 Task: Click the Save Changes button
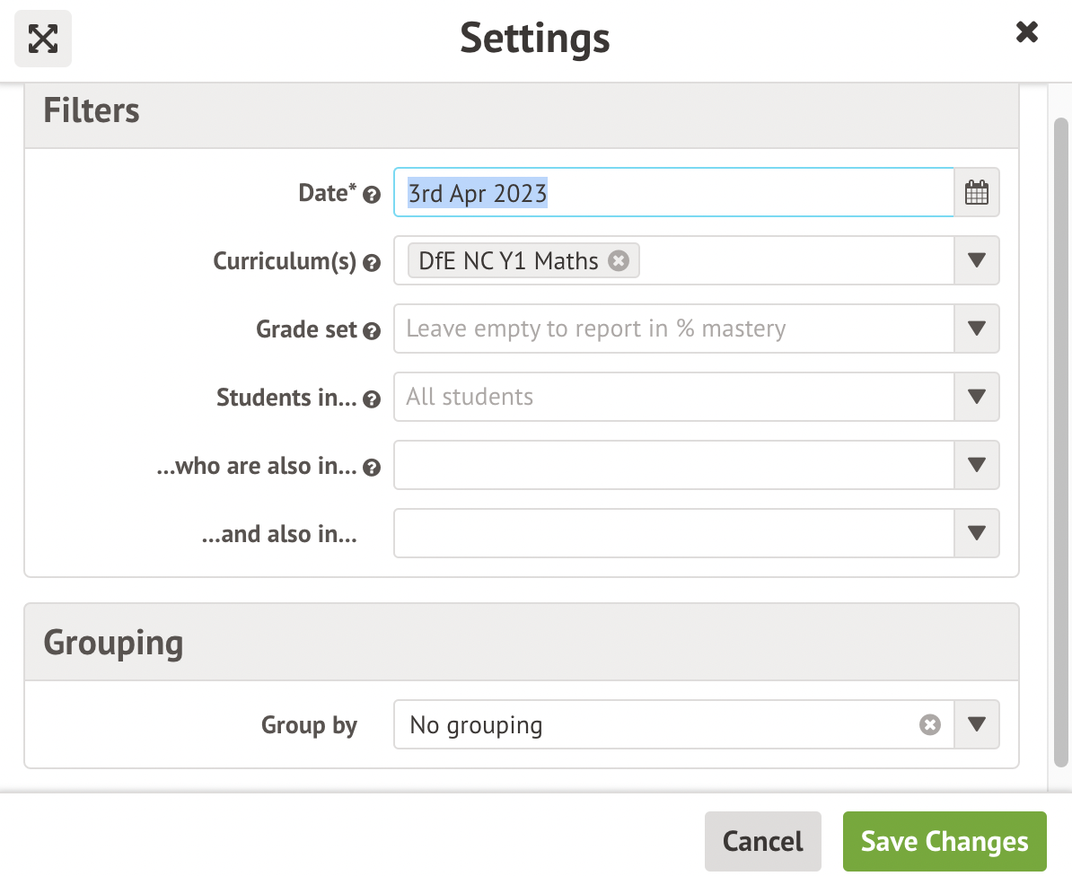point(945,841)
